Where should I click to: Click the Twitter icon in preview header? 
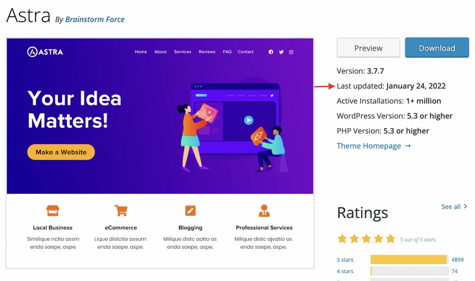pos(281,52)
